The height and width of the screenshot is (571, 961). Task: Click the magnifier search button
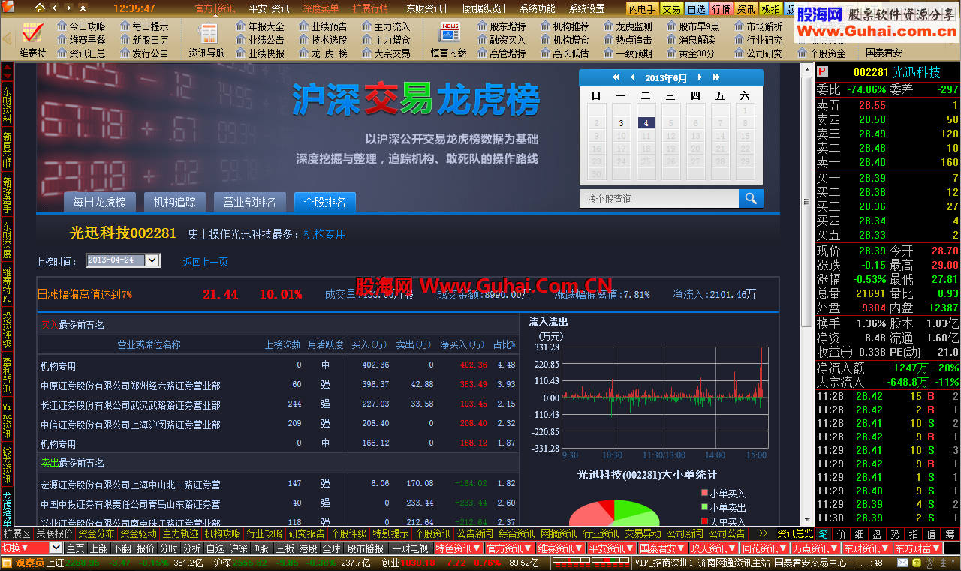point(751,198)
